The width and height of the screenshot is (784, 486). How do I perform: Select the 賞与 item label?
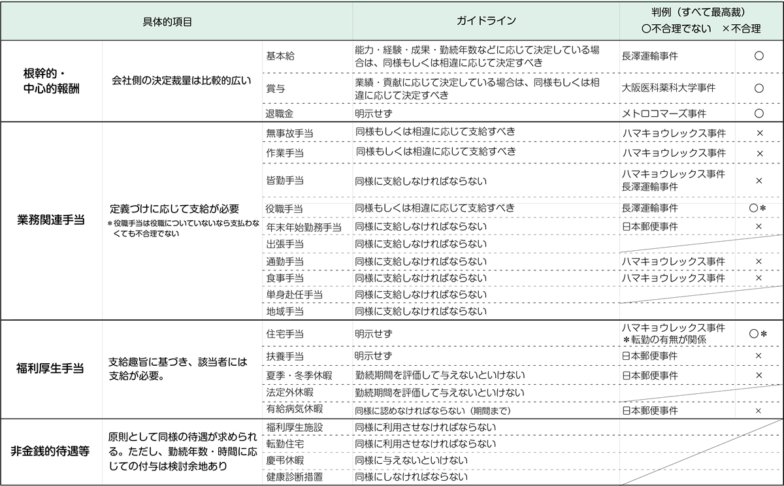tap(276, 88)
